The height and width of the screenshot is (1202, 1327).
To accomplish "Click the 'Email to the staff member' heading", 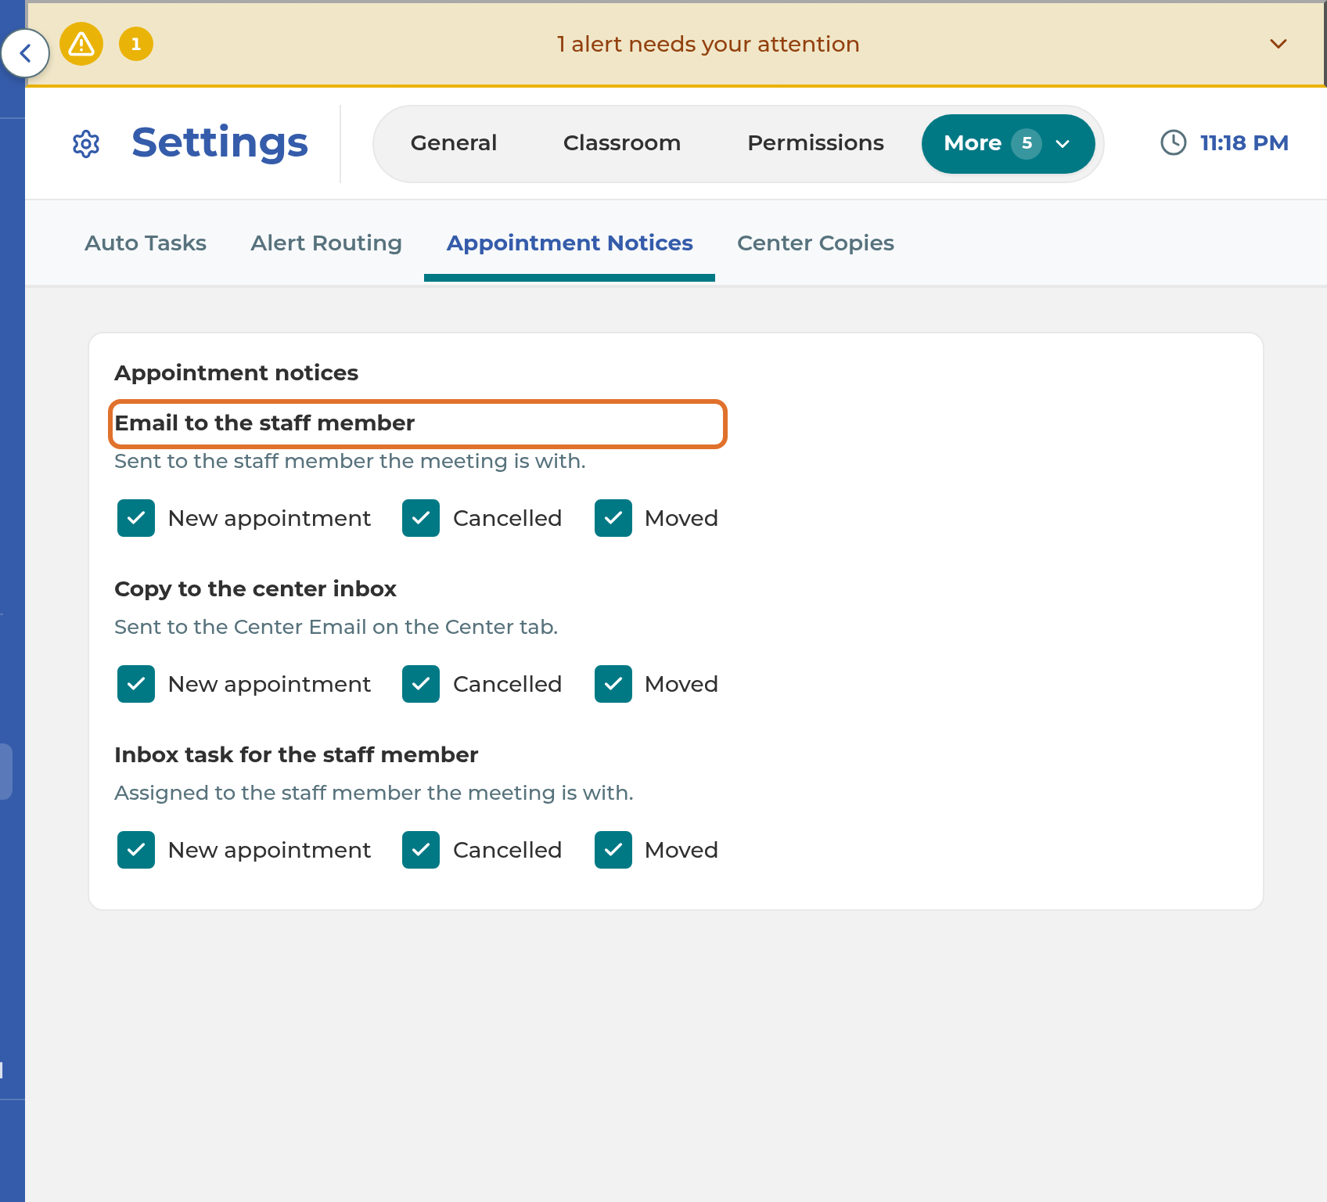I will point(264,423).
